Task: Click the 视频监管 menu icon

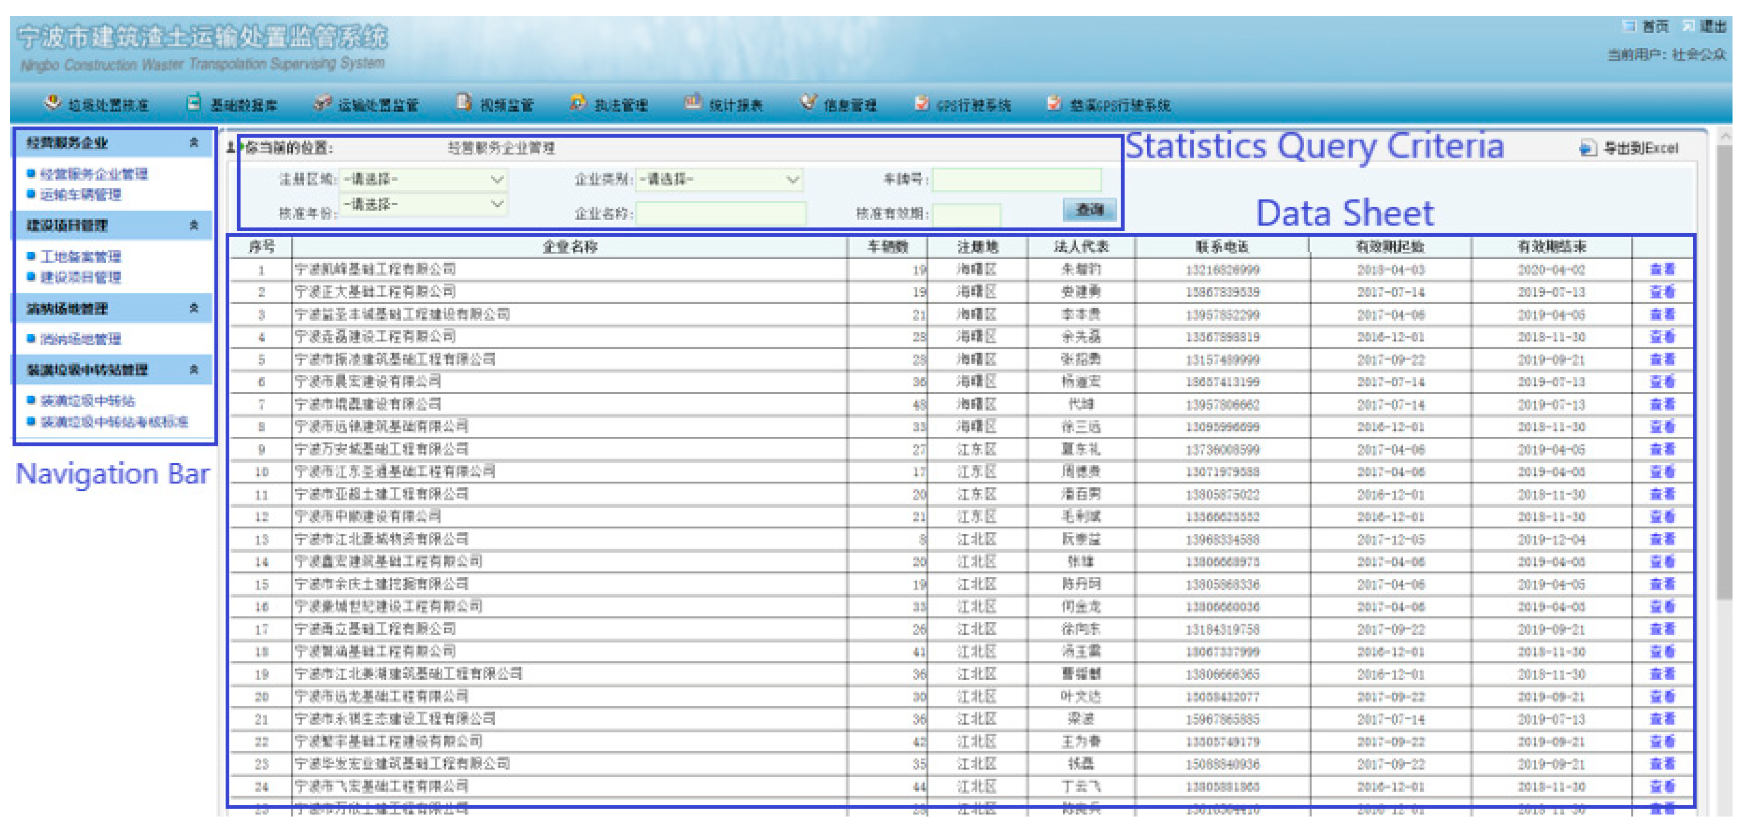Action: pos(464,102)
